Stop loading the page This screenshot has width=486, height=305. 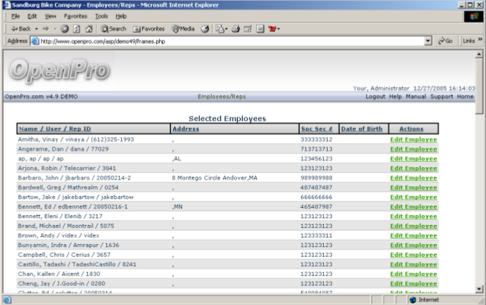(x=65, y=29)
